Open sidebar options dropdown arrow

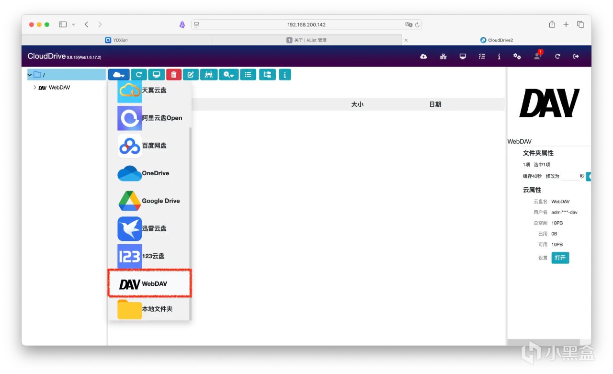click(73, 24)
